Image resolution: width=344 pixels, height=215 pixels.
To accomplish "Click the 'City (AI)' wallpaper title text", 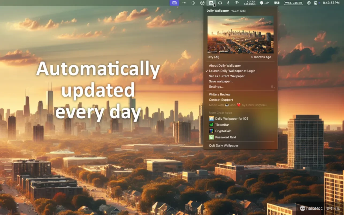I will pyautogui.click(x=213, y=57).
